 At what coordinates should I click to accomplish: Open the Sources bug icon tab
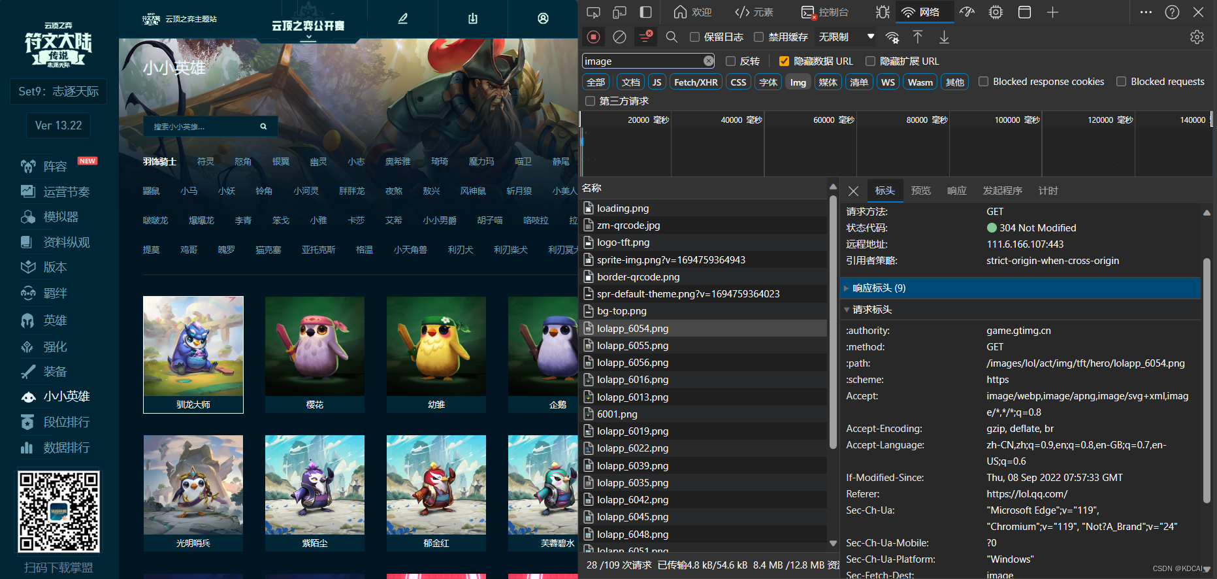pyautogui.click(x=883, y=12)
